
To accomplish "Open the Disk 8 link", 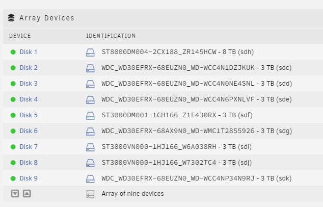I will tap(29, 163).
